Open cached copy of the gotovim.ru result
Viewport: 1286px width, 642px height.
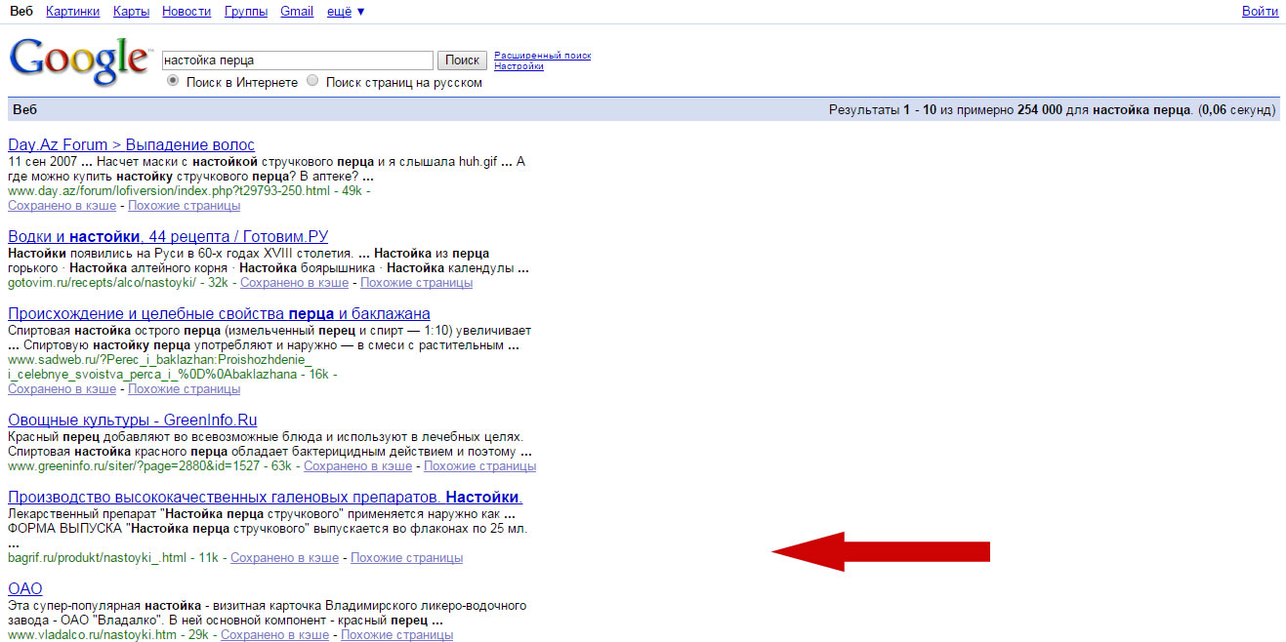tap(294, 283)
